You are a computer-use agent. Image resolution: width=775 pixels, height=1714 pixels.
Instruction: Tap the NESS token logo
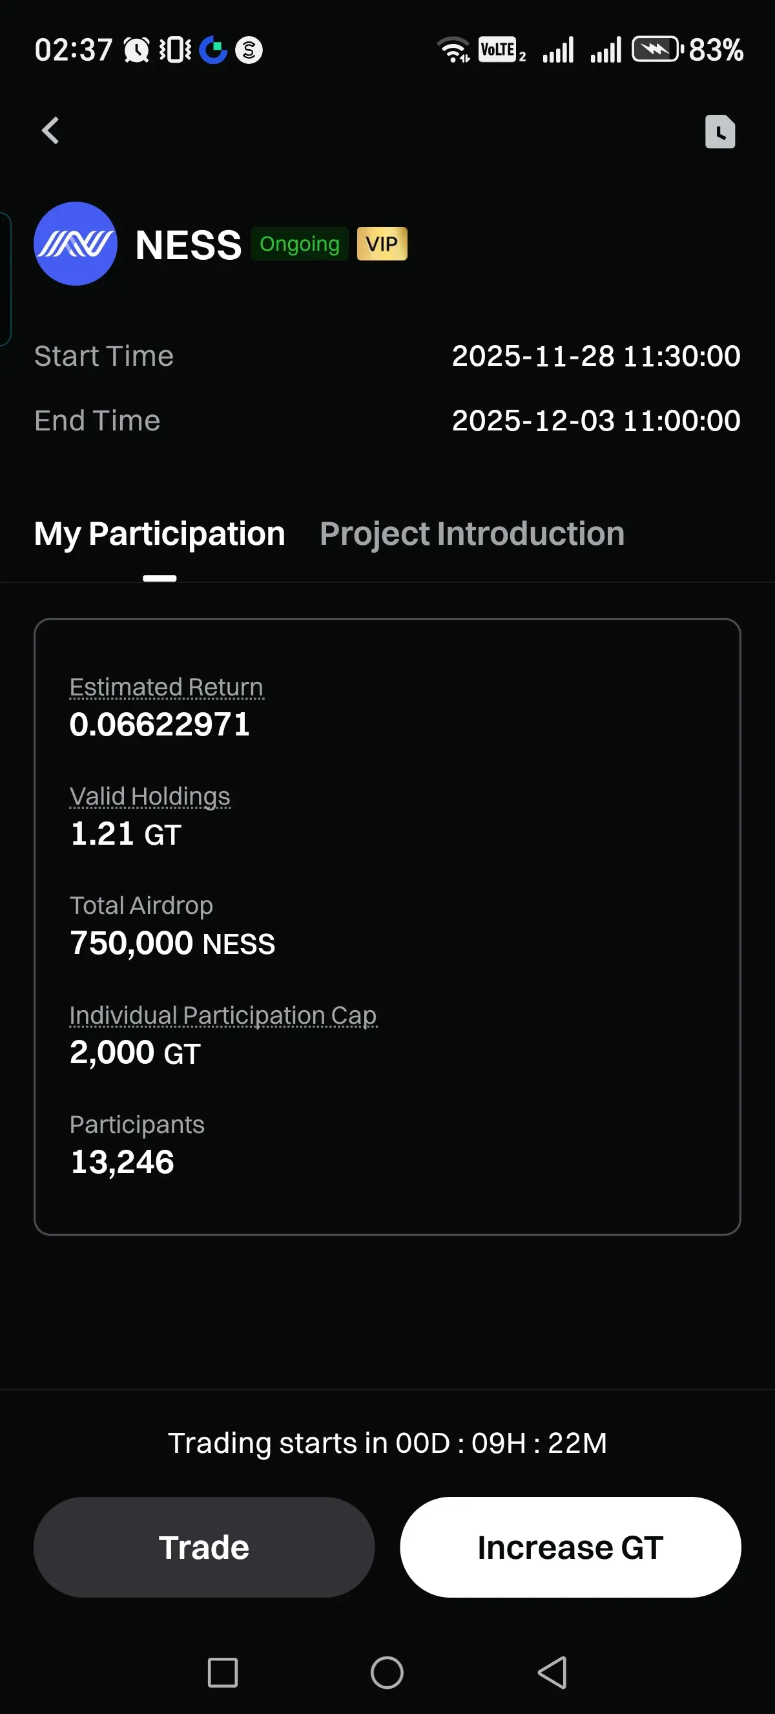click(76, 244)
